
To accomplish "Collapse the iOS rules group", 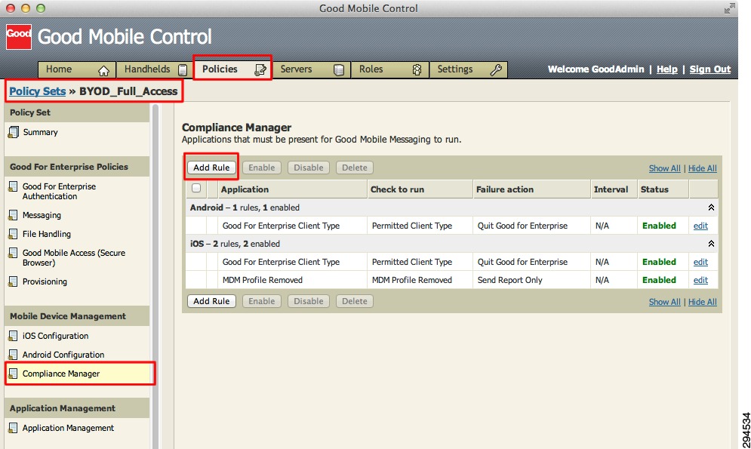I will 711,244.
